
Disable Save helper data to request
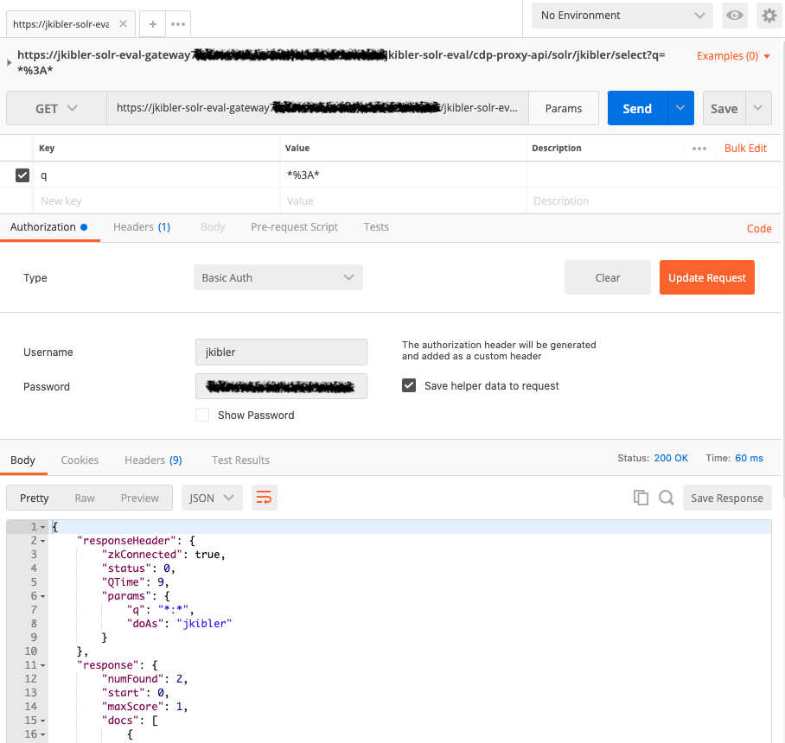(x=409, y=386)
